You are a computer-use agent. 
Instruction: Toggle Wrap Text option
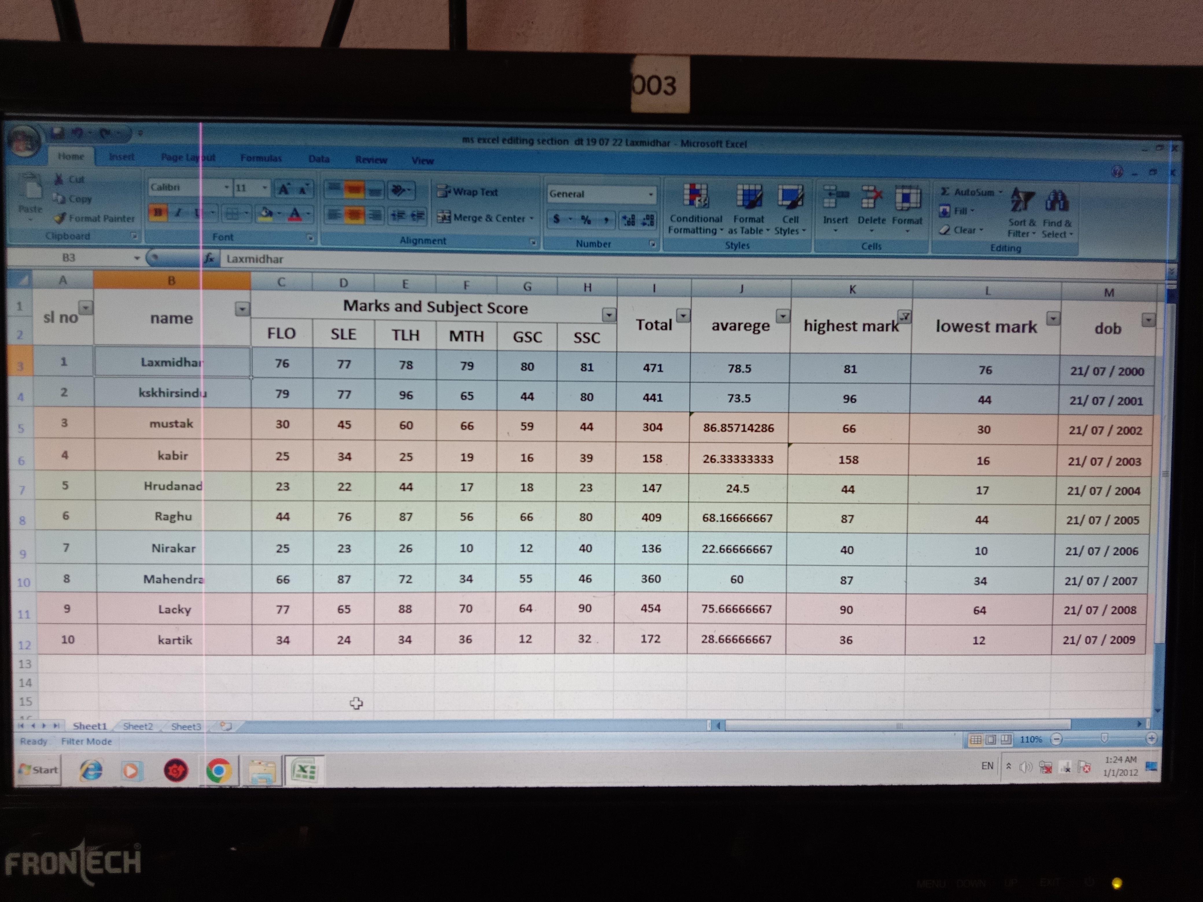pos(468,192)
